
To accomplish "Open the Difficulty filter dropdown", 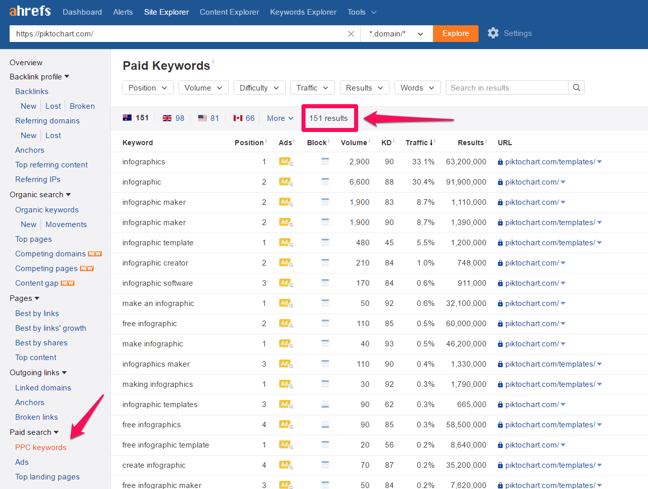I will point(260,87).
